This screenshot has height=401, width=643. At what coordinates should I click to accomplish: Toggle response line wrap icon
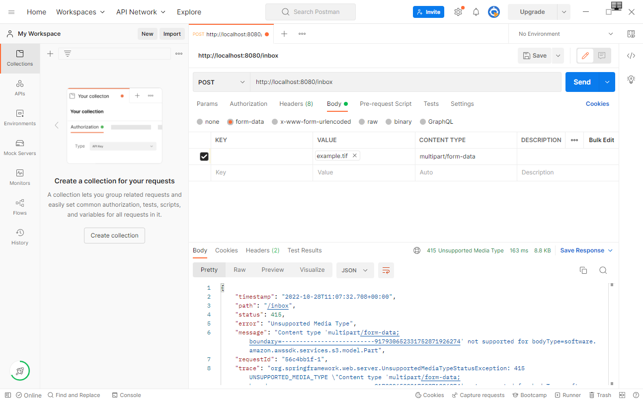[x=386, y=270]
